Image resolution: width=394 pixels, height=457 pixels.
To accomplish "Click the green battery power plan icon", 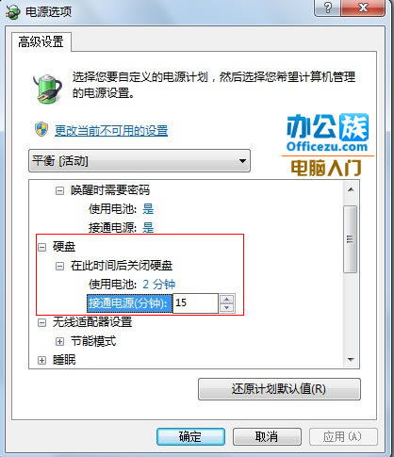I will pos(47,88).
